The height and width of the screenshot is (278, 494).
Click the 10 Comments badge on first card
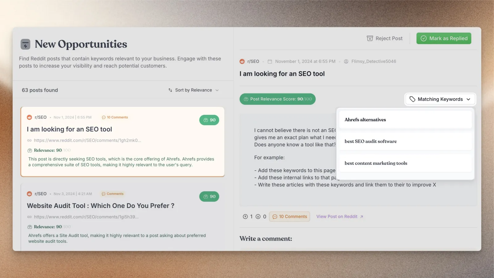pyautogui.click(x=115, y=117)
